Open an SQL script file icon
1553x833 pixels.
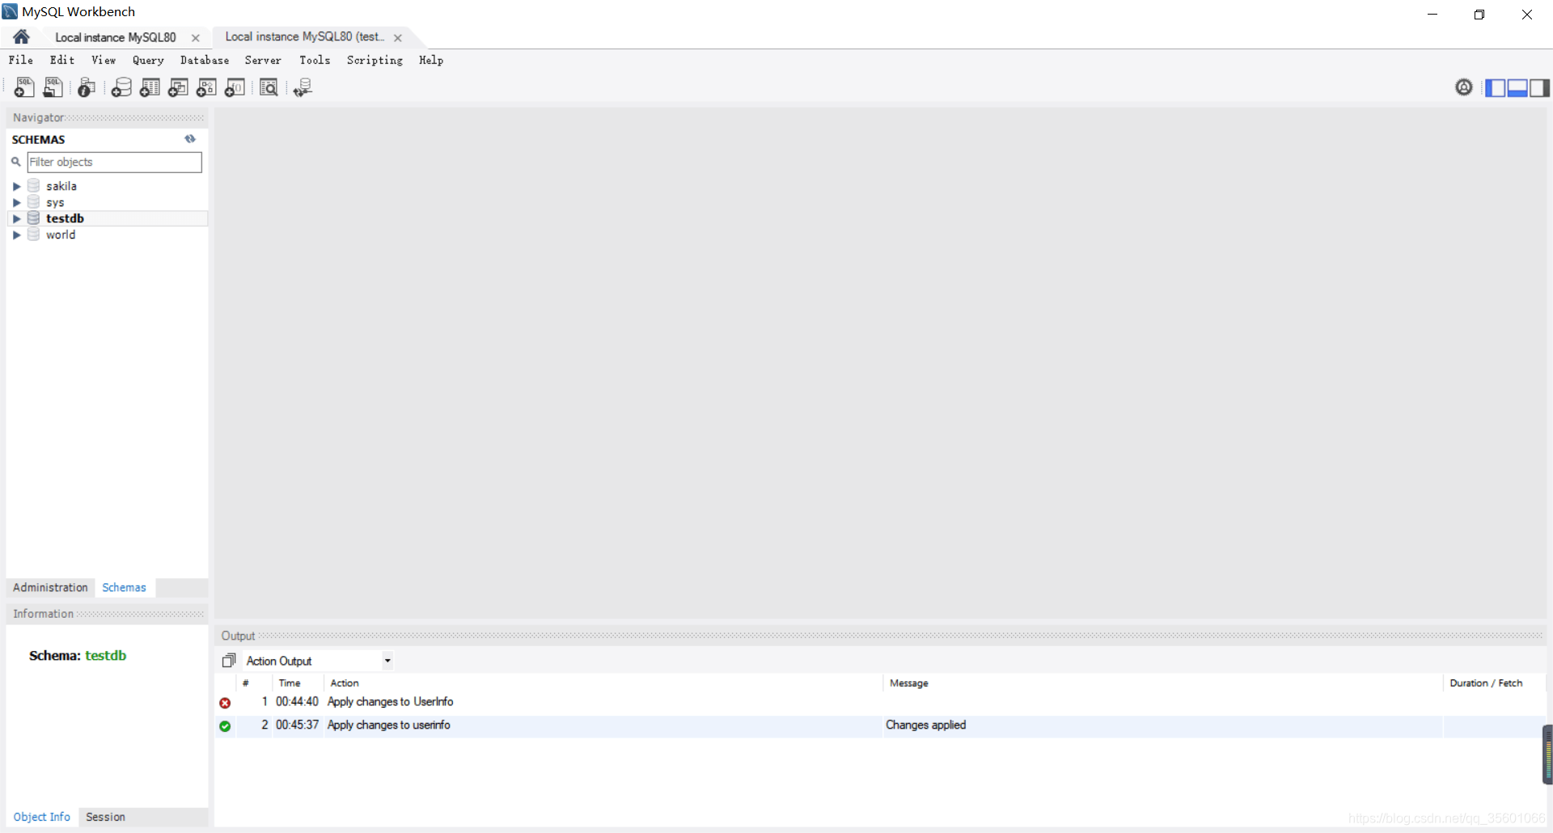coord(53,87)
